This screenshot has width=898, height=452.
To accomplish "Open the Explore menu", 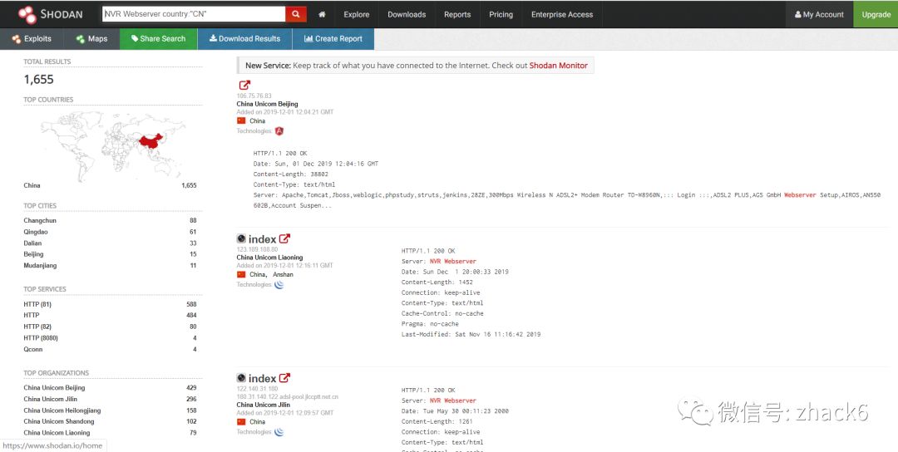I will click(x=356, y=14).
